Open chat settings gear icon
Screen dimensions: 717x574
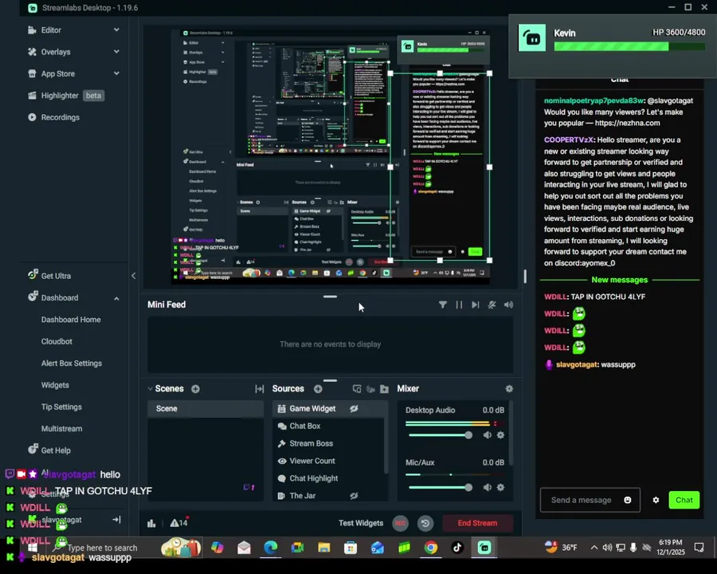[656, 501]
